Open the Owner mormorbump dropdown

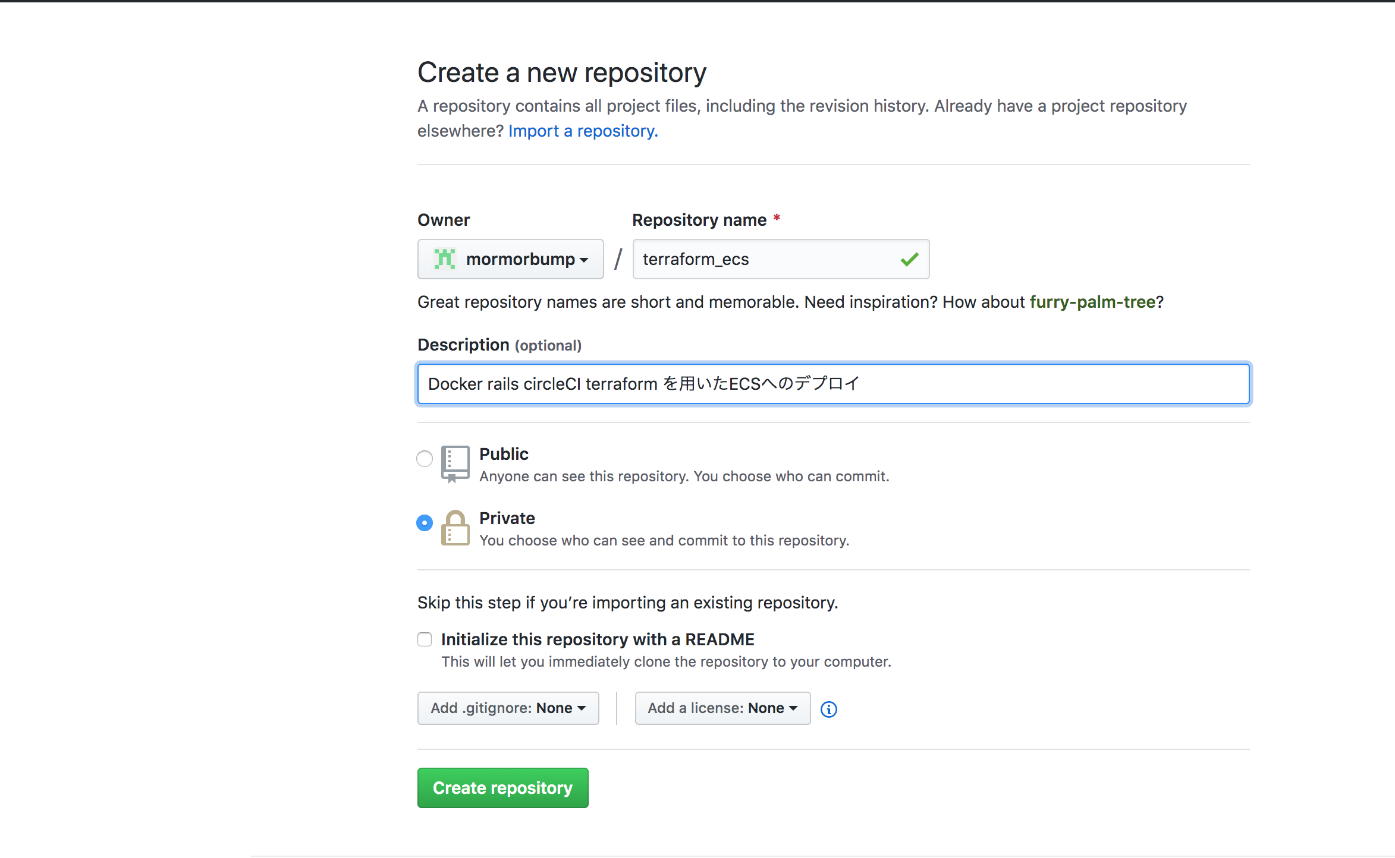510,259
